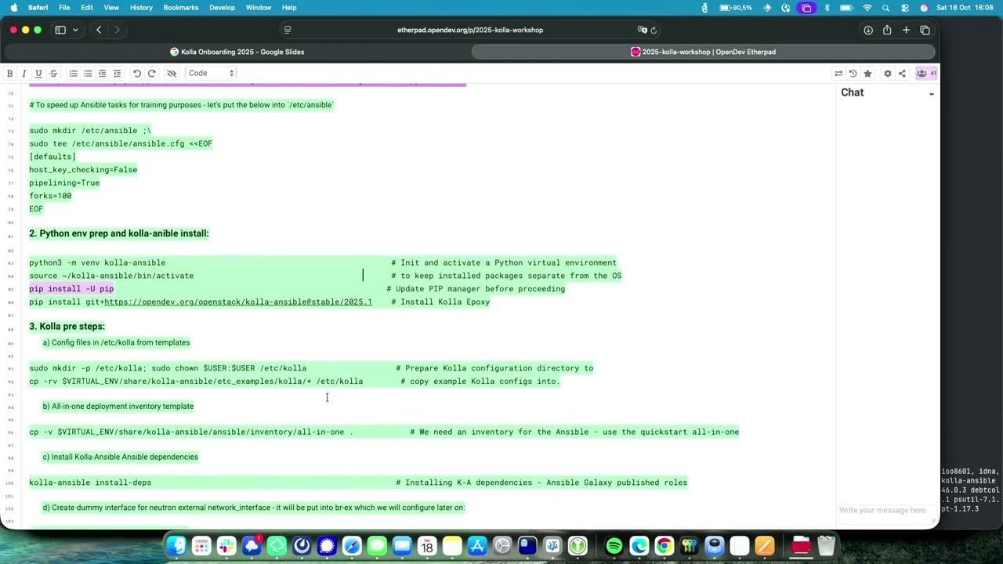Insert an ordered numbered list
The height and width of the screenshot is (564, 1003).
pyautogui.click(x=74, y=73)
